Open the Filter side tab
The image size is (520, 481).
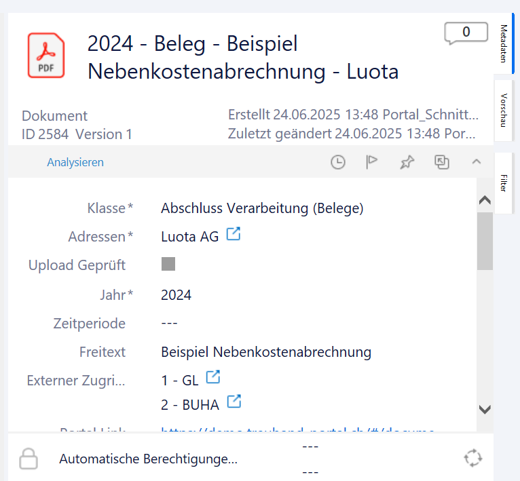point(504,182)
